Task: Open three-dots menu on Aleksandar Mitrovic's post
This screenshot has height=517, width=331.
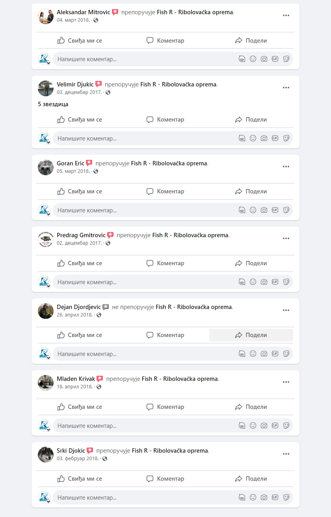Action: click(286, 15)
